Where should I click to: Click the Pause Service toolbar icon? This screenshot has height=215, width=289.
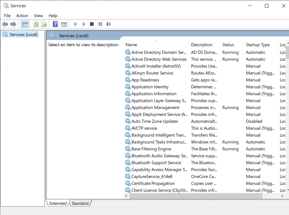(100, 24)
